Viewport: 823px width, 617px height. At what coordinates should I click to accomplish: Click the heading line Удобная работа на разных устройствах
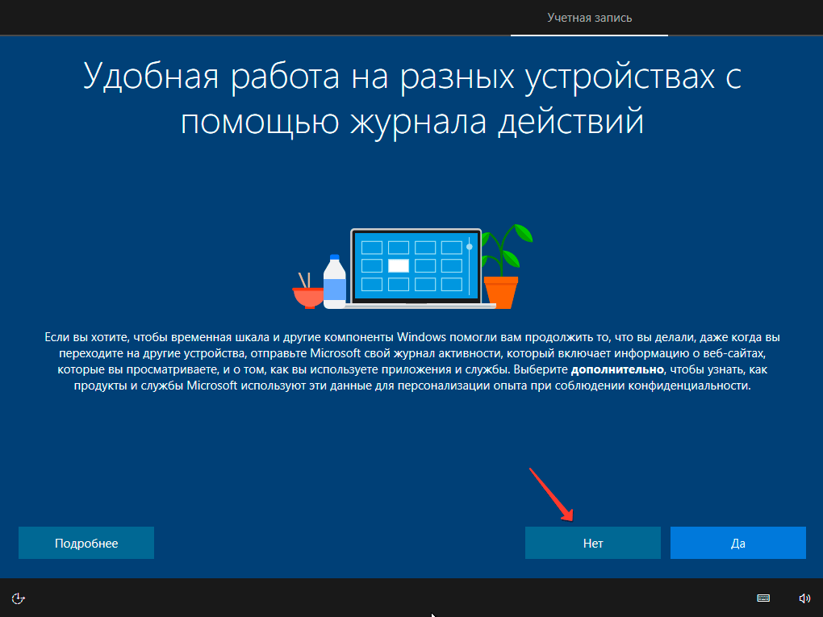point(411,77)
